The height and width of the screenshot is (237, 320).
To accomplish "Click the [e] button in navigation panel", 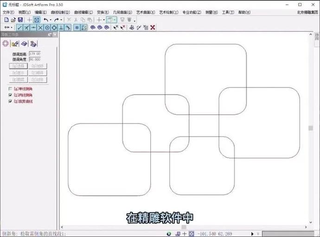I will tap(19, 79).
